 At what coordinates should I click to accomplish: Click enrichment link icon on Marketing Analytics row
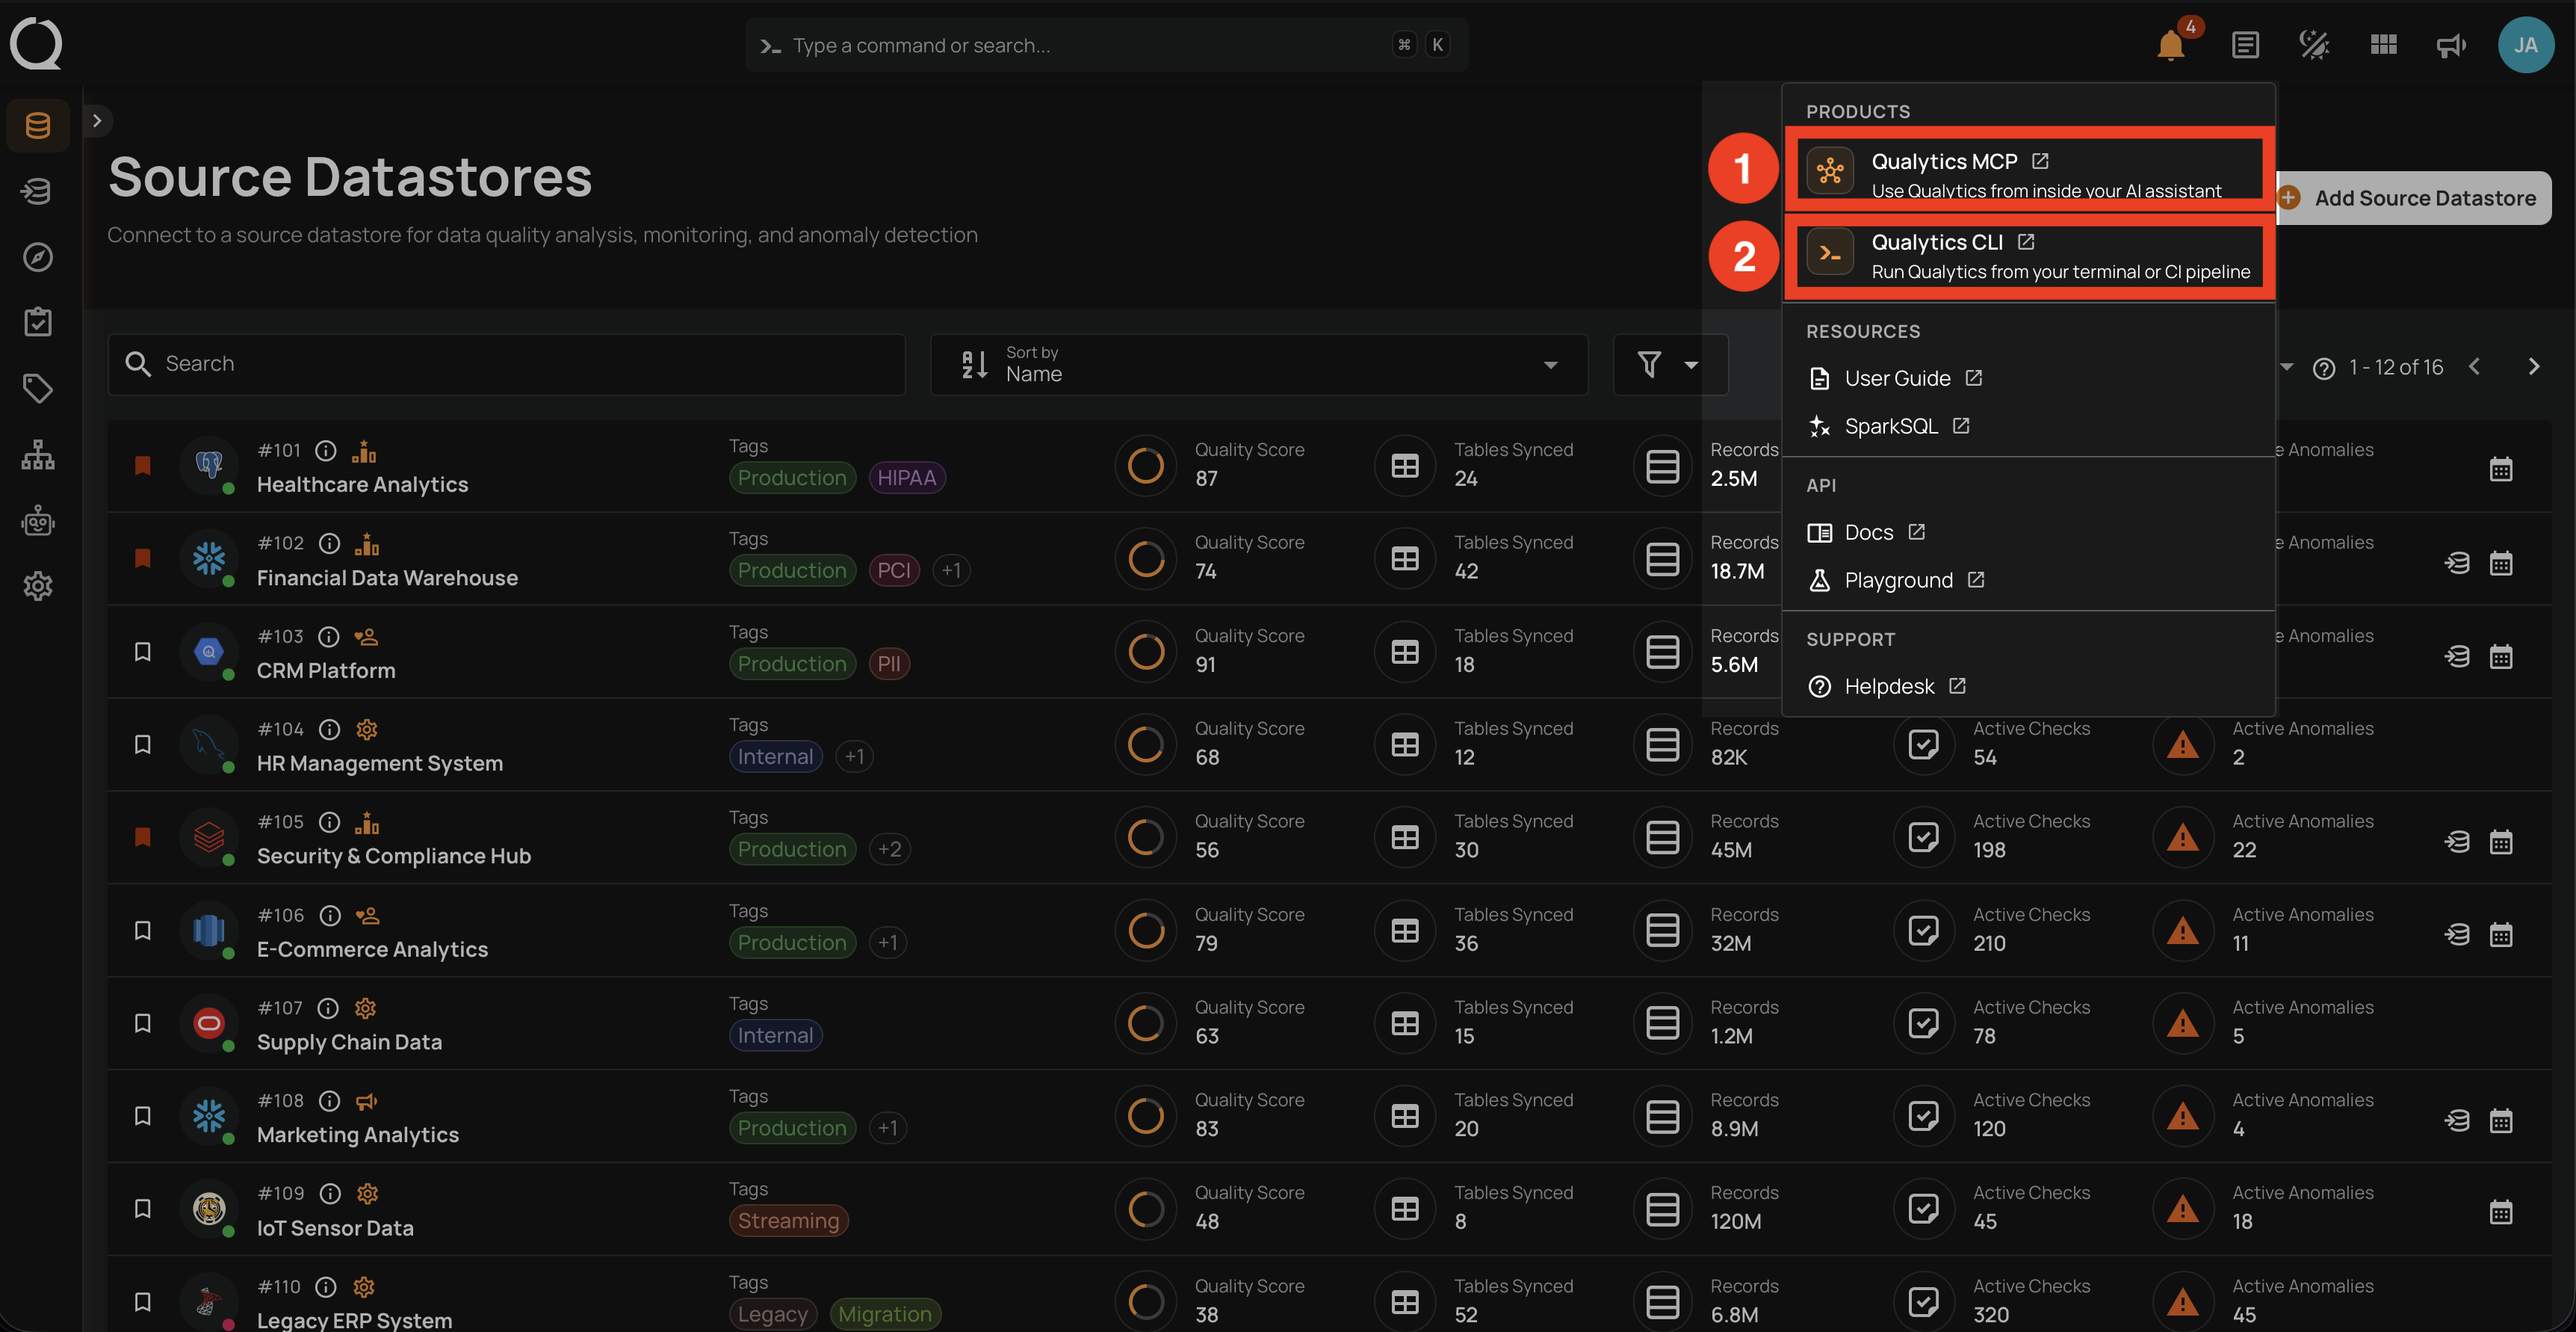2456,1121
